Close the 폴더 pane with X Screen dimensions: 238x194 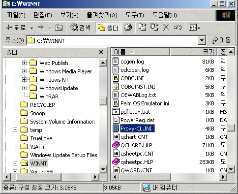[x=101, y=52]
